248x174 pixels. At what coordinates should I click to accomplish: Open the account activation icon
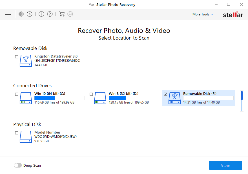[70, 14]
